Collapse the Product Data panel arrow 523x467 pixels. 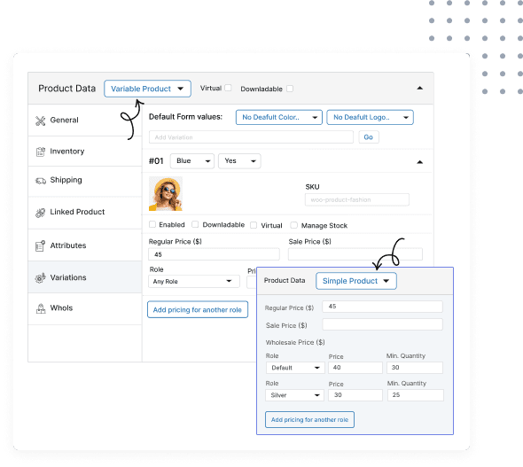420,88
